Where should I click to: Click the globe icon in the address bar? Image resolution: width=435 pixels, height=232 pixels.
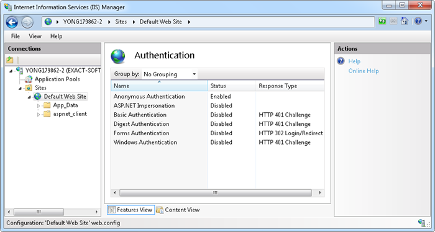click(48, 22)
